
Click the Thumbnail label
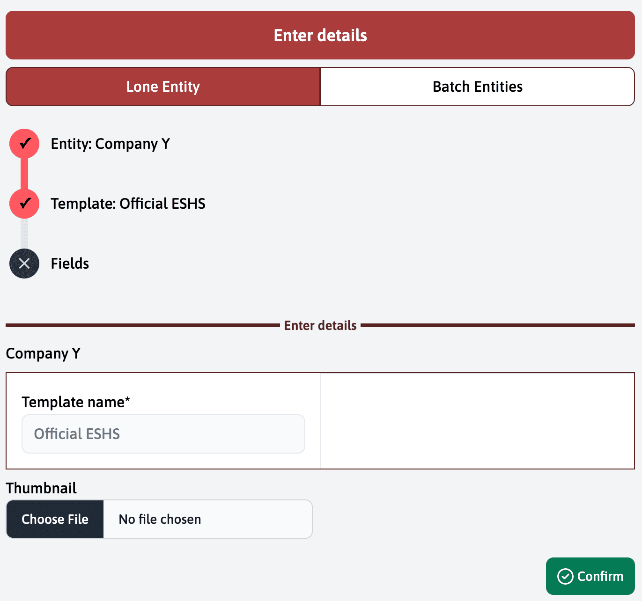tap(41, 488)
